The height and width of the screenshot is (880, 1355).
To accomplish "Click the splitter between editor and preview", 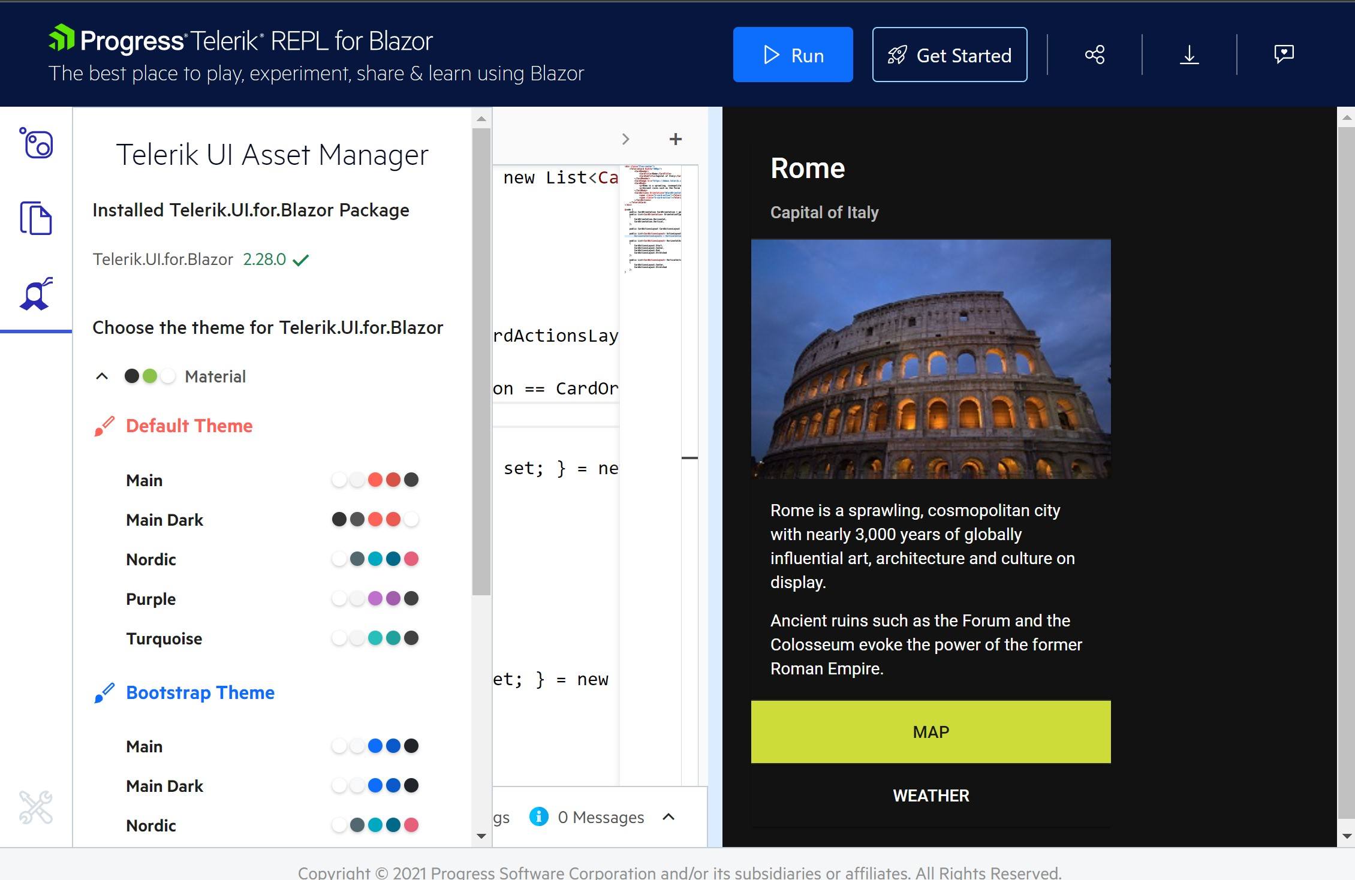I will [715, 477].
